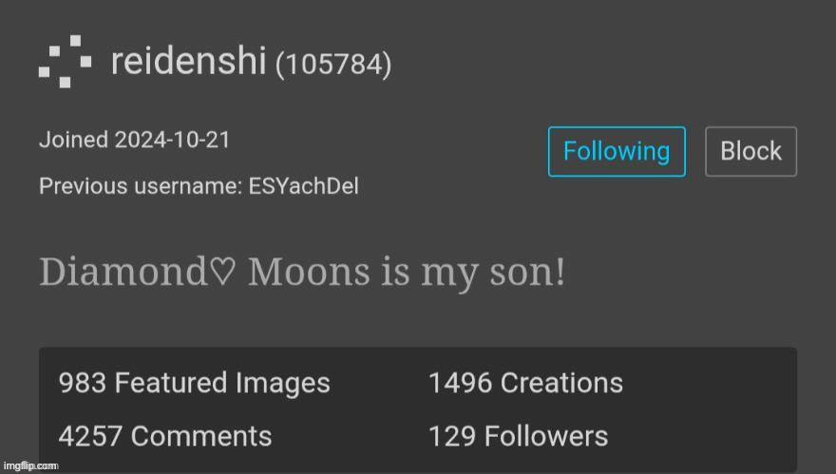The width and height of the screenshot is (836, 474).
Task: Click the number 983 in the stats
Action: (82, 383)
